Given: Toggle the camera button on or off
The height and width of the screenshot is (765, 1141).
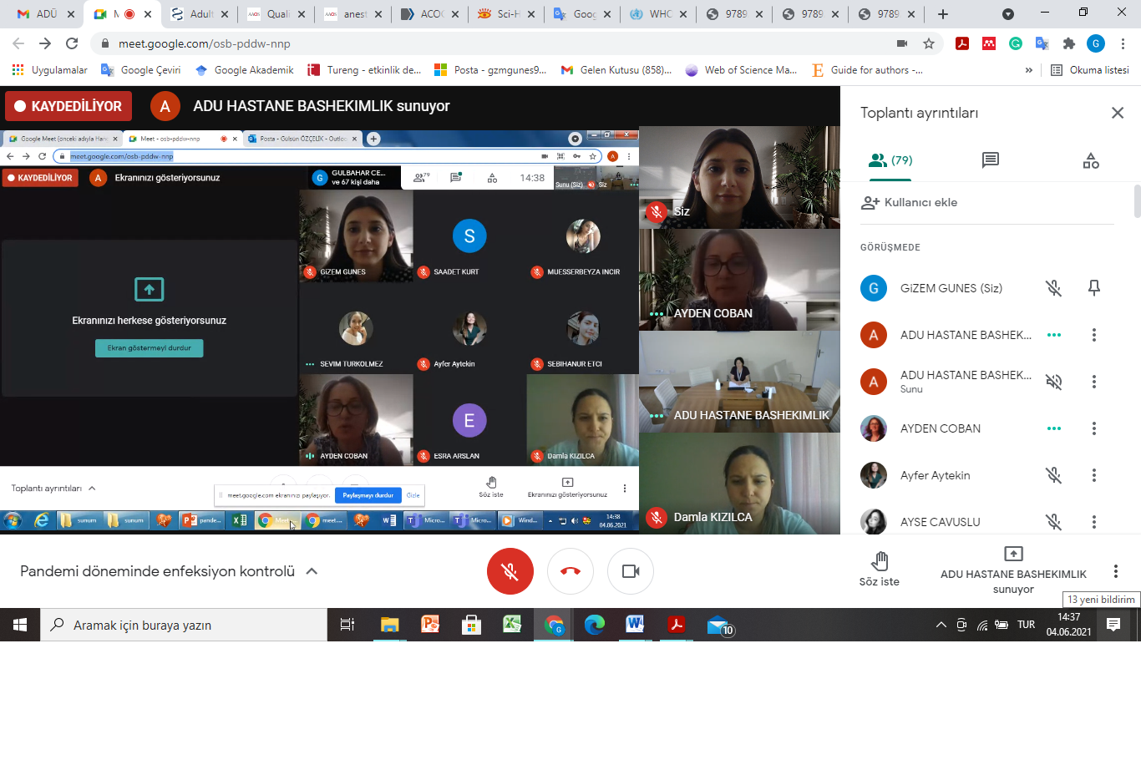Looking at the screenshot, I should [631, 571].
